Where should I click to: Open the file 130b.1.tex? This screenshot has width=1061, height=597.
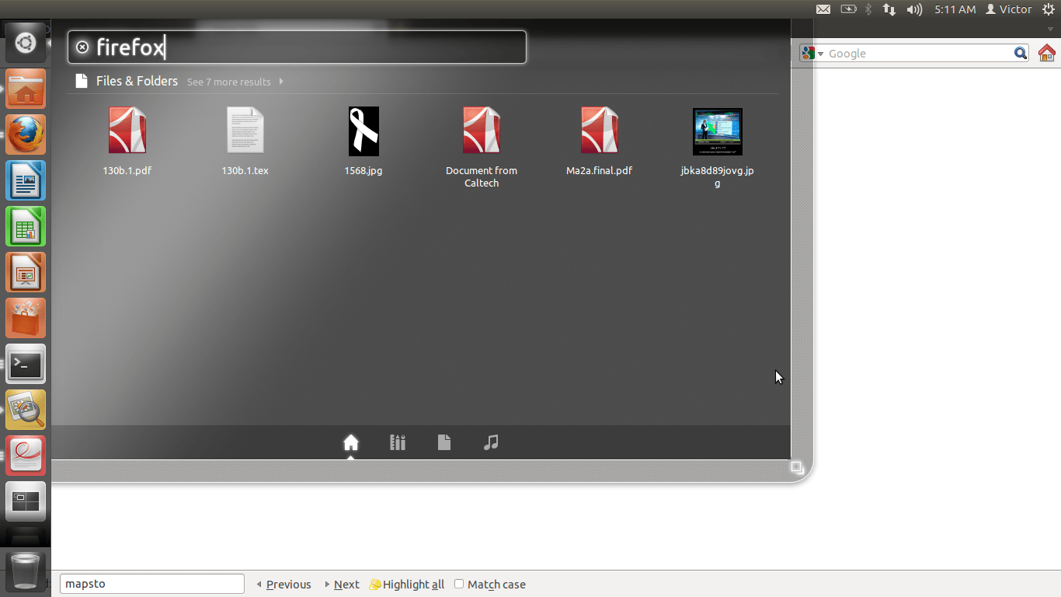click(245, 141)
